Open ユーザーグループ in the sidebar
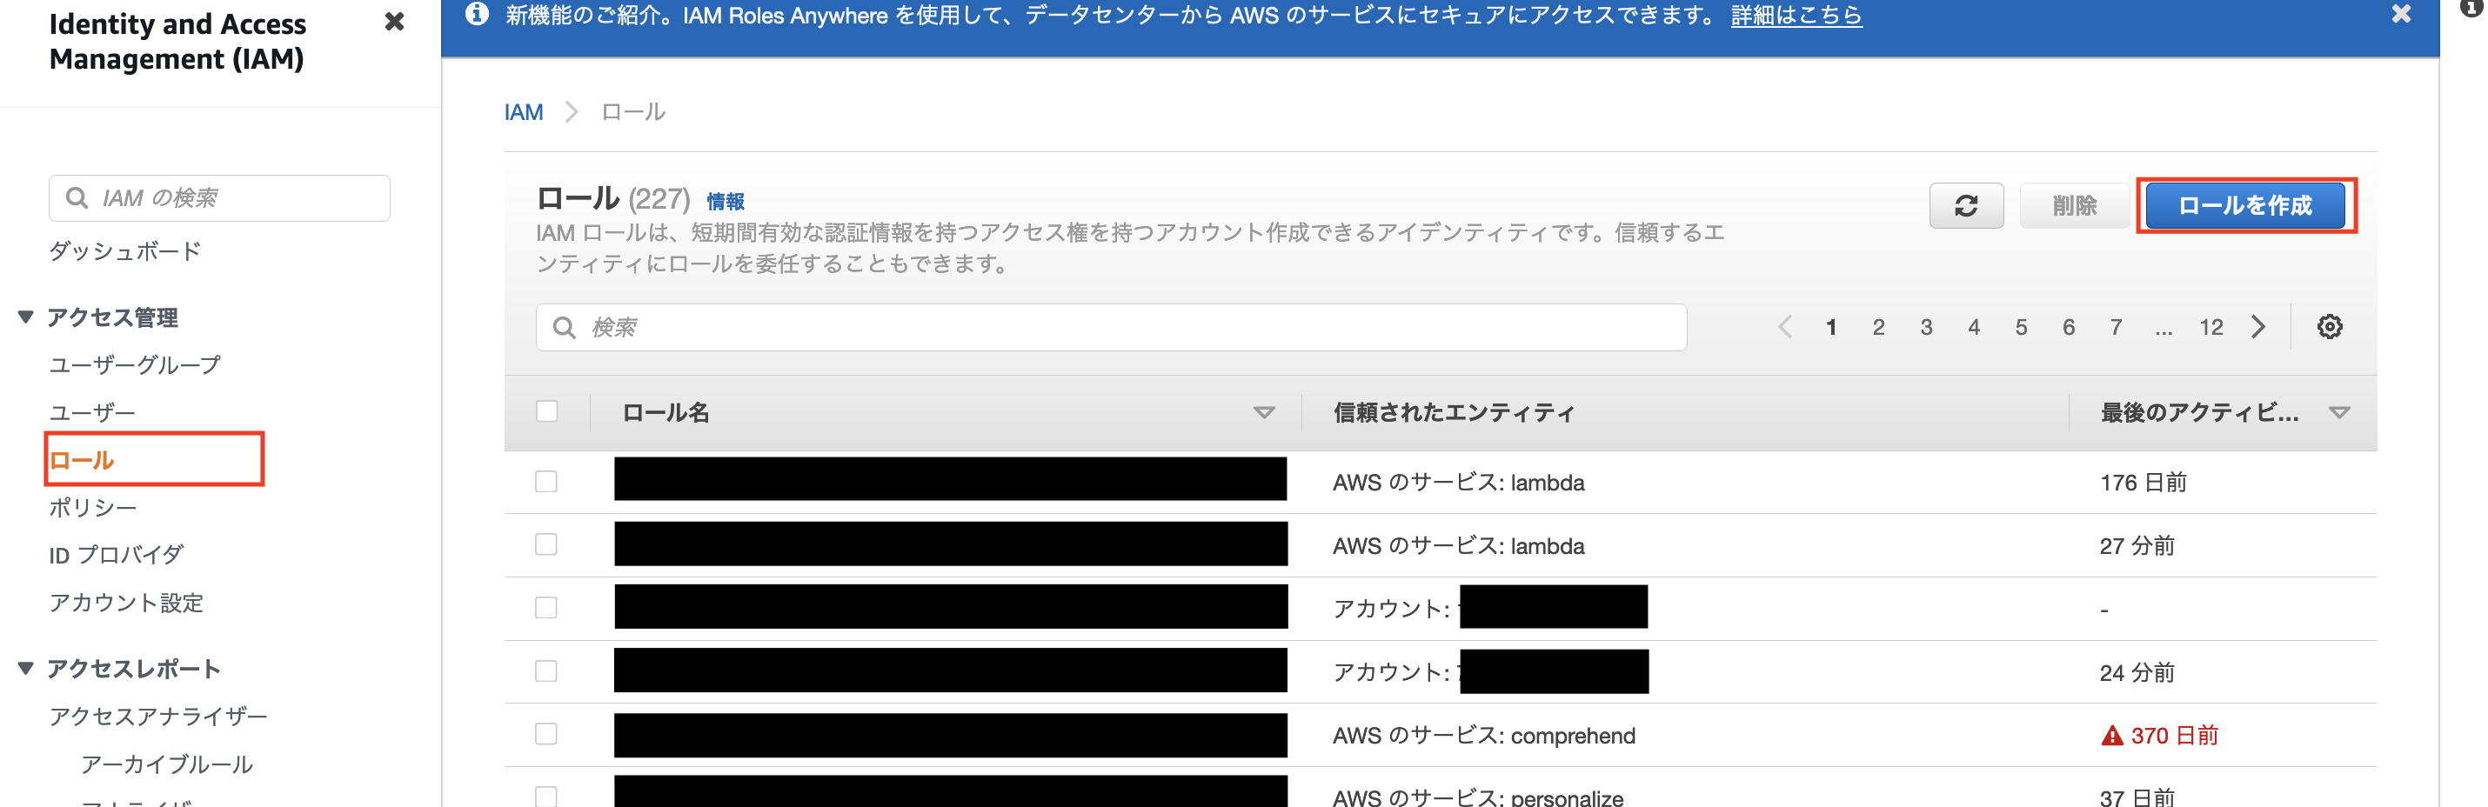Viewport: 2488px width, 807px height. click(x=135, y=365)
